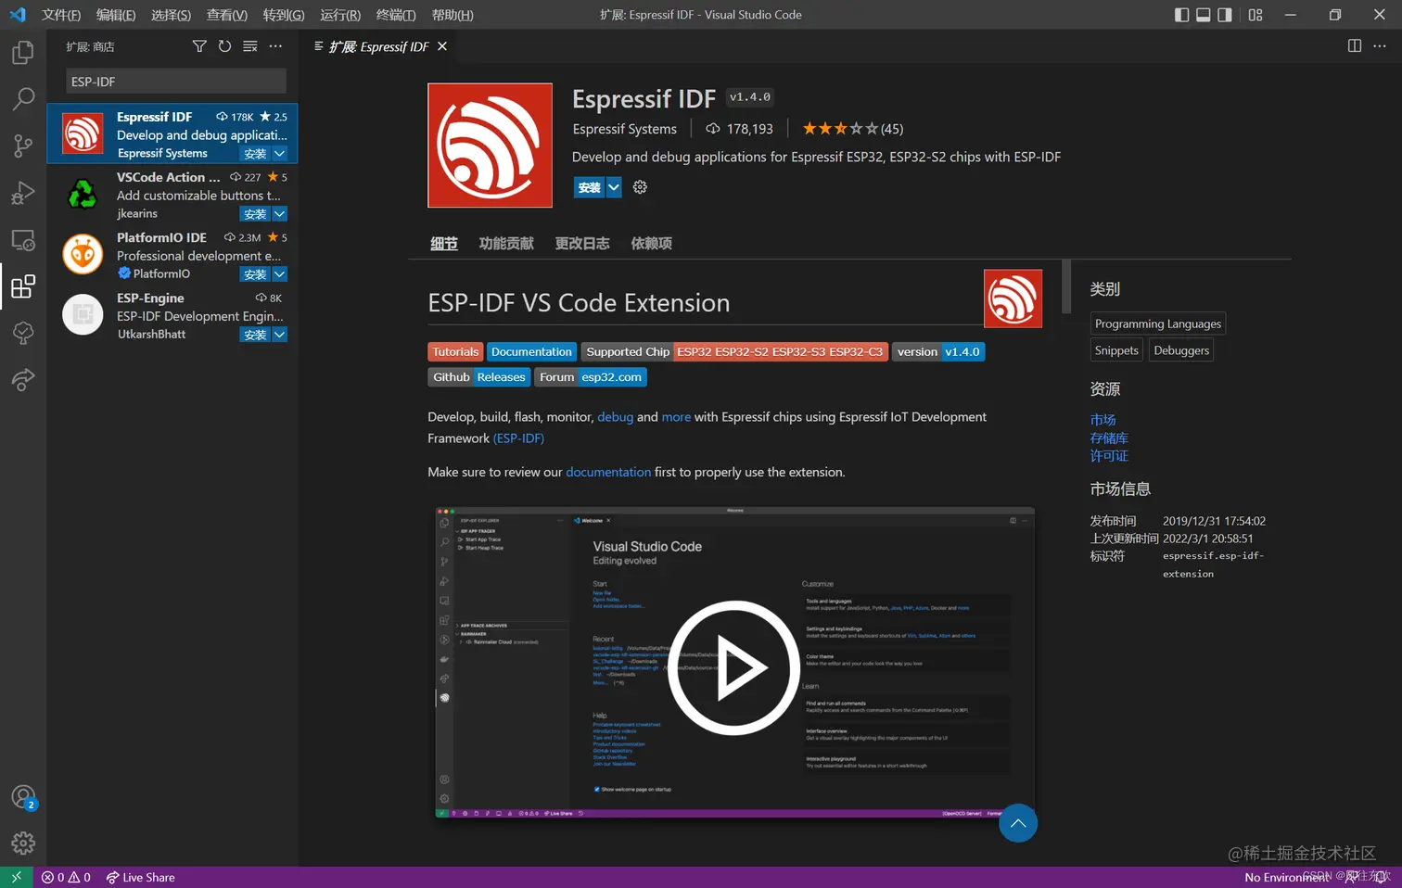Open the remote window status bar icon
This screenshot has width=1402, height=888.
tap(16, 877)
